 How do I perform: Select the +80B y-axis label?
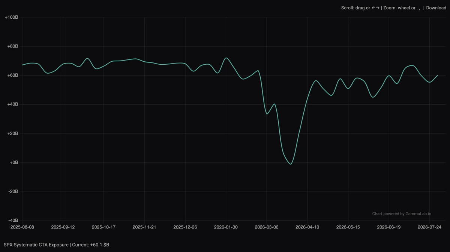[x=13, y=46]
